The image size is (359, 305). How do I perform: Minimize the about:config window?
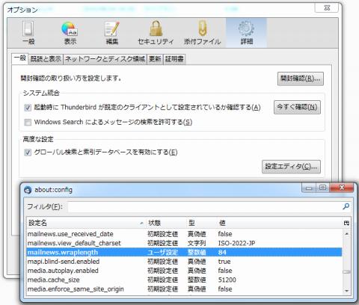point(309,188)
